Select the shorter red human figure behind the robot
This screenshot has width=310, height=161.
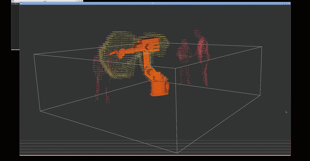point(184,61)
